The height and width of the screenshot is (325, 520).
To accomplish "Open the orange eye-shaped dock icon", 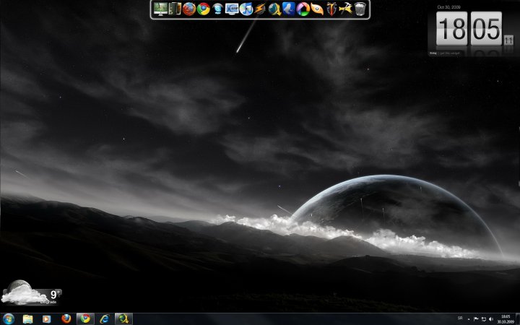I will click(317, 9).
